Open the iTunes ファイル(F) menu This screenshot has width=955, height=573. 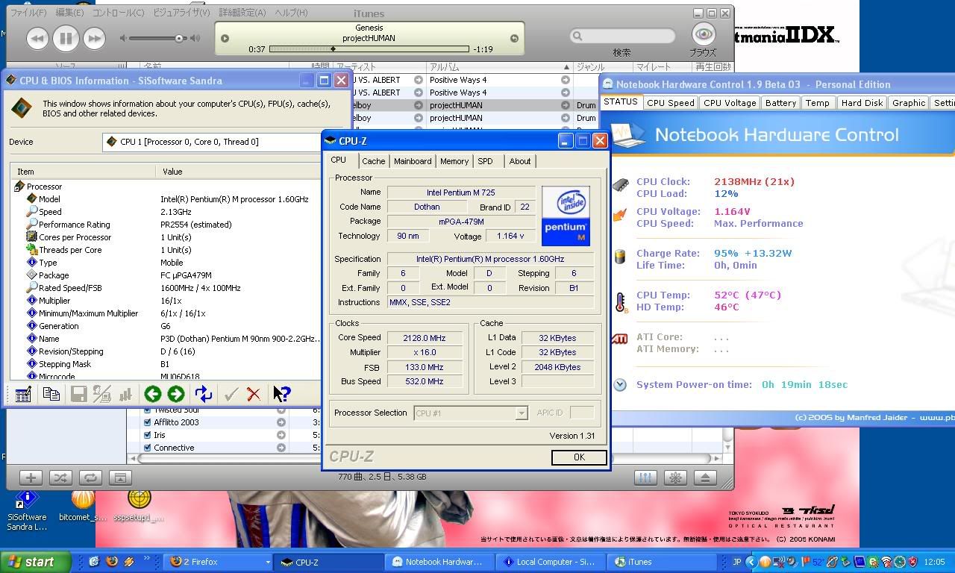pos(28,13)
